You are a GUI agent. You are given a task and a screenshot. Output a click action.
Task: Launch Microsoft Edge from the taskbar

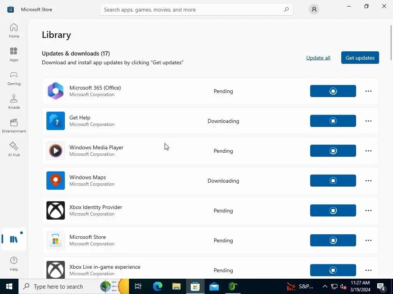[157, 286]
